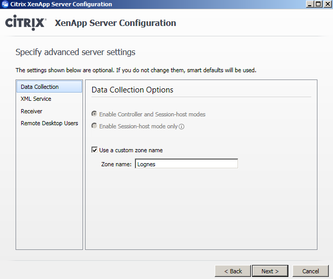Image resolution: width=333 pixels, height=279 pixels.
Task: Click the 'Zone name:' label
Action: (116, 164)
